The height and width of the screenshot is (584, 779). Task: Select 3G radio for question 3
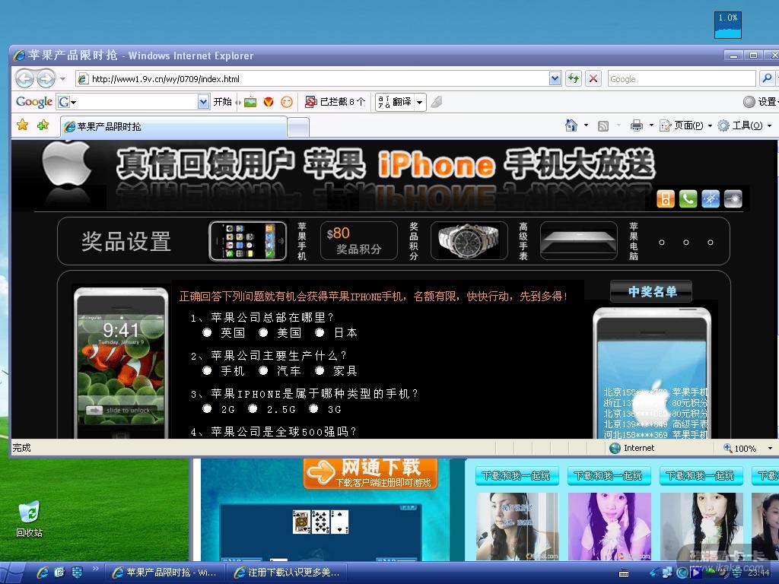313,408
